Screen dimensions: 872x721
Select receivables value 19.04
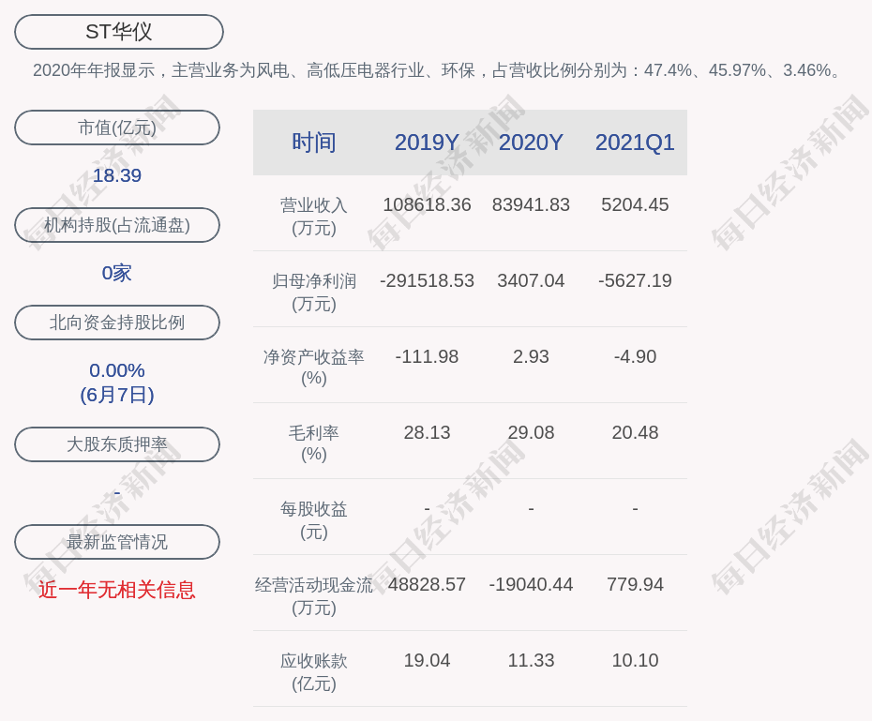tap(427, 660)
